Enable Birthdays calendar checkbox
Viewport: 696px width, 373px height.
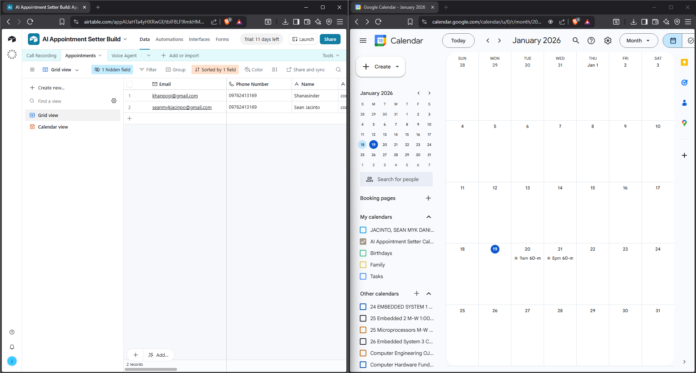tap(363, 253)
